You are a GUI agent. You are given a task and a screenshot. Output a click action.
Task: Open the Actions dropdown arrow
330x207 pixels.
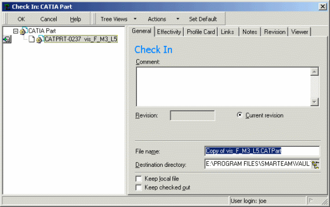(x=178, y=19)
